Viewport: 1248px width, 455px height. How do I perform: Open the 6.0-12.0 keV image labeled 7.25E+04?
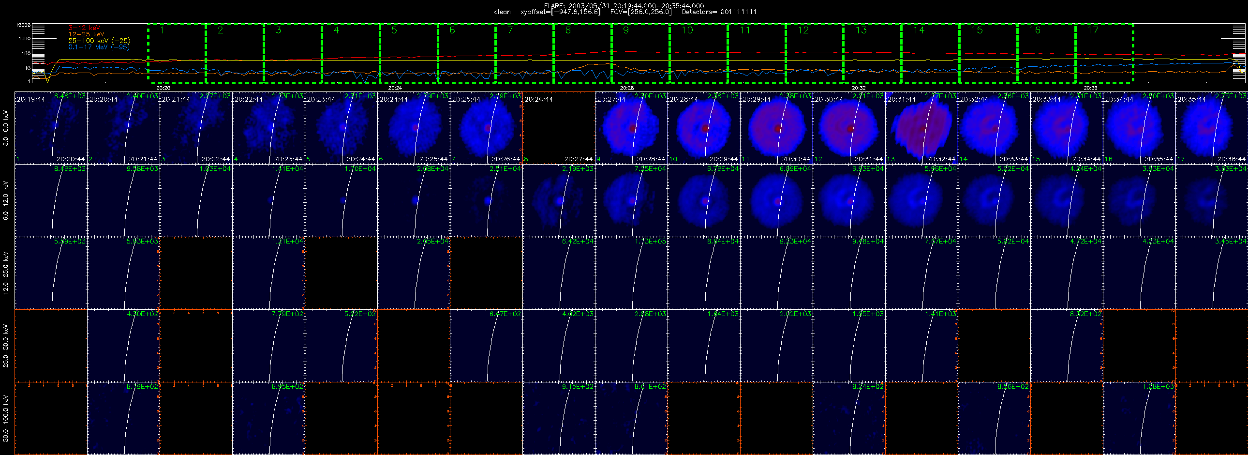tap(632, 200)
